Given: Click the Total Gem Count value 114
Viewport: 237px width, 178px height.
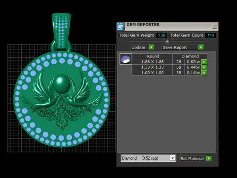Looking at the screenshot, I should (211, 35).
